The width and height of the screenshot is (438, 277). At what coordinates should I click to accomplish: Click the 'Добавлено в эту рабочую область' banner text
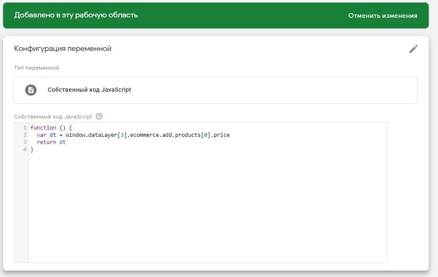point(76,15)
